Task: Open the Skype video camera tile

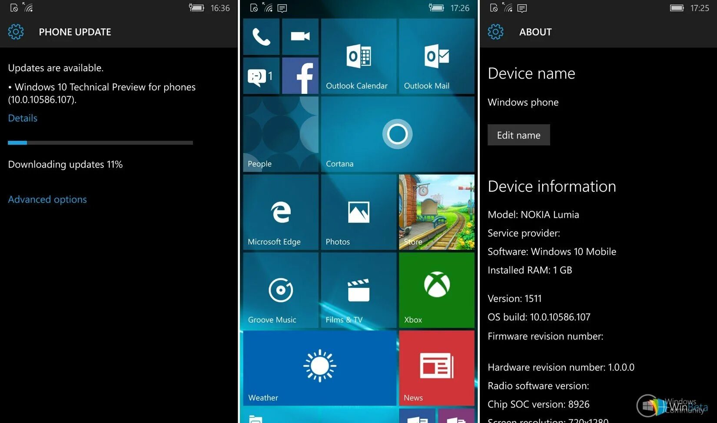Action: [300, 37]
